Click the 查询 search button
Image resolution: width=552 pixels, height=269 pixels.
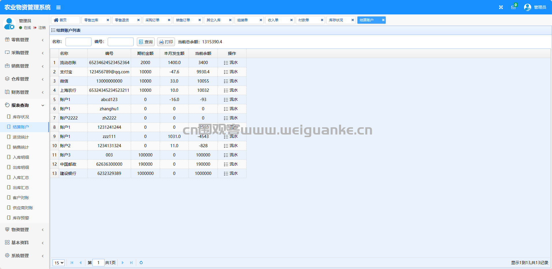pyautogui.click(x=146, y=42)
